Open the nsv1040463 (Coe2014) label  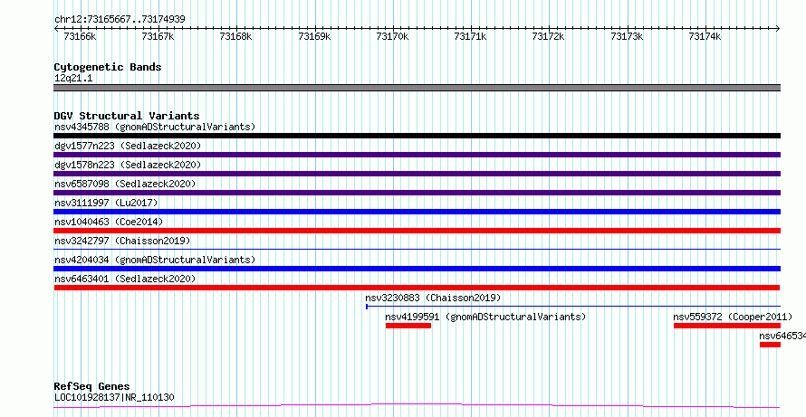(109, 222)
